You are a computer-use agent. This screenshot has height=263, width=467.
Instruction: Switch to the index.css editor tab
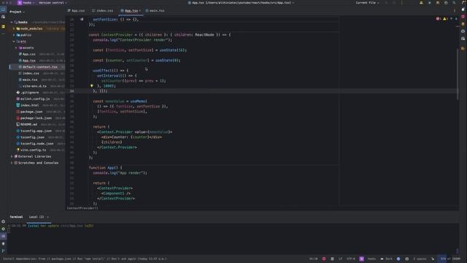coord(102,10)
